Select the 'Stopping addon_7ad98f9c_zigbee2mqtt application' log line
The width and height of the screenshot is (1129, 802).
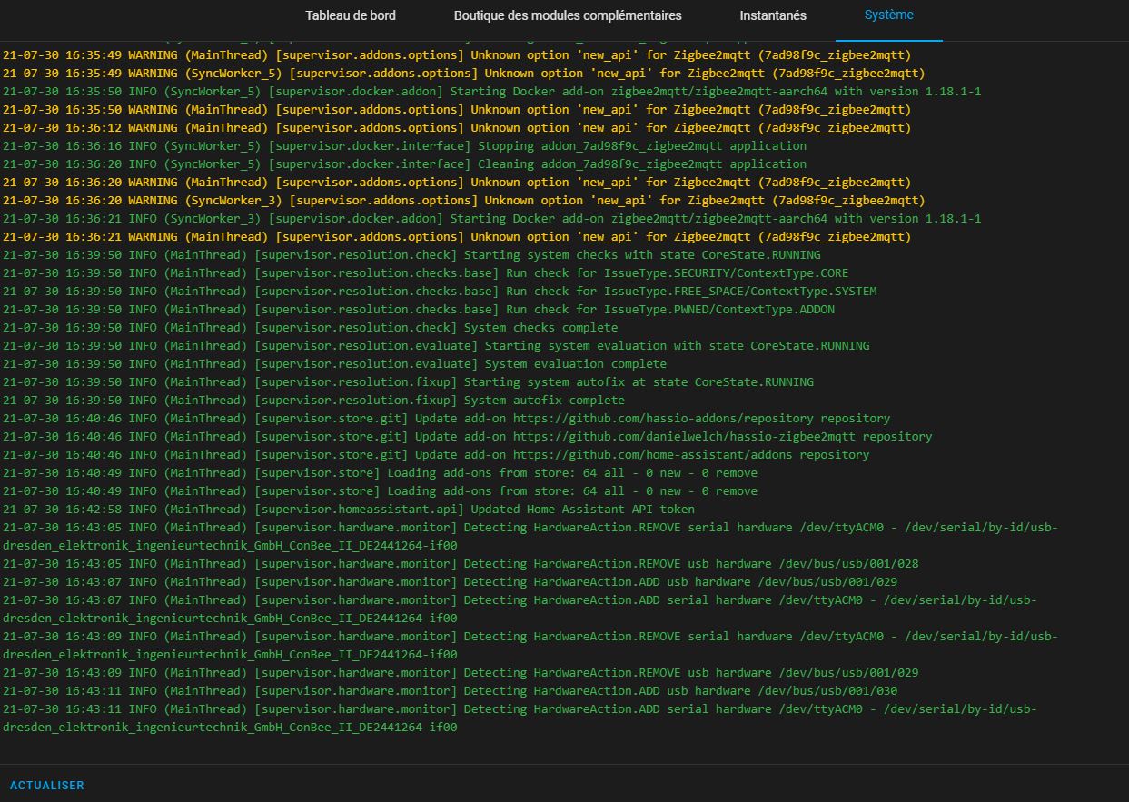pos(641,146)
